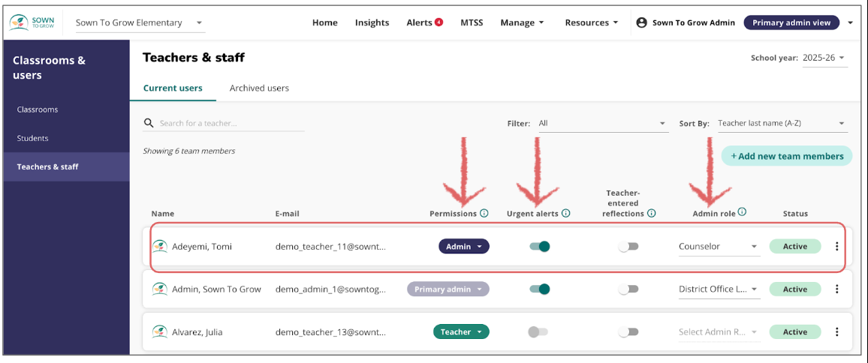Open the Admin permissions dropdown for Adeyemi

[464, 246]
